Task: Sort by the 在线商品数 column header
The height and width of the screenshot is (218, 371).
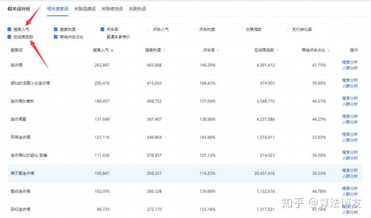Action: (x=263, y=50)
